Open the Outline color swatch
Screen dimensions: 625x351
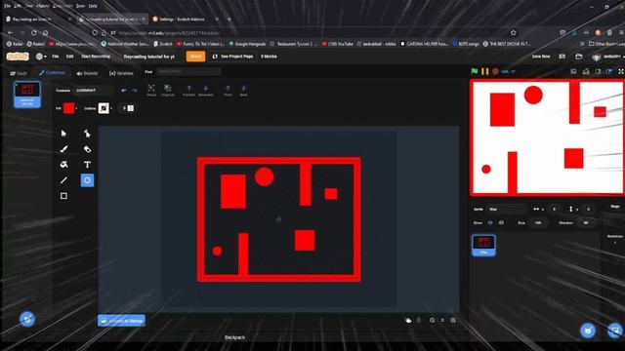pyautogui.click(x=104, y=108)
